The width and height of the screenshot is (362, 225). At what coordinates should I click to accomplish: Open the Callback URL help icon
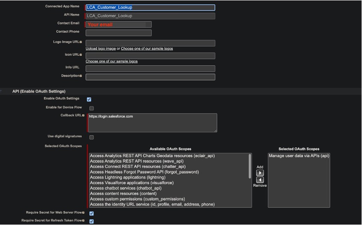tap(83, 116)
